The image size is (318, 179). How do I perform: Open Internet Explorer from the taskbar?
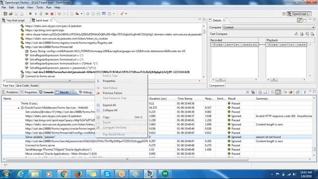[20, 174]
